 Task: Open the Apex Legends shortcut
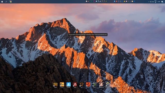click(75, 85)
